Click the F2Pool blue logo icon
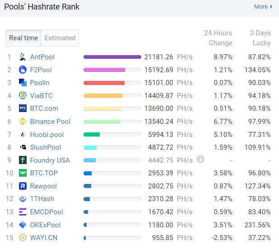This screenshot has width=279, height=249. tap(23, 70)
